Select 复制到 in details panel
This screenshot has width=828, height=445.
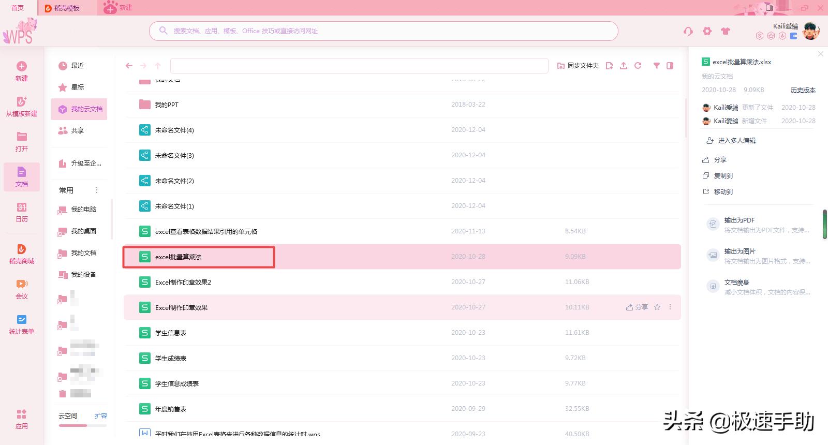click(718, 176)
